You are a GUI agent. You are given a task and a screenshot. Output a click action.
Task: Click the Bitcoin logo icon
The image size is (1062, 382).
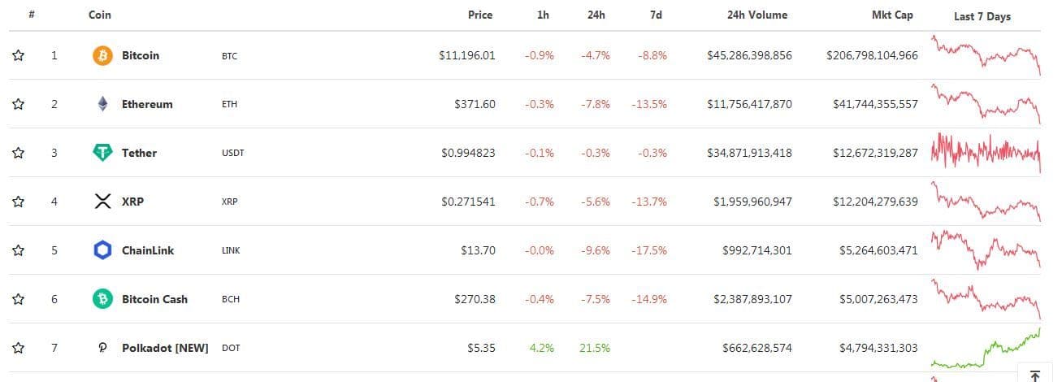click(x=102, y=55)
